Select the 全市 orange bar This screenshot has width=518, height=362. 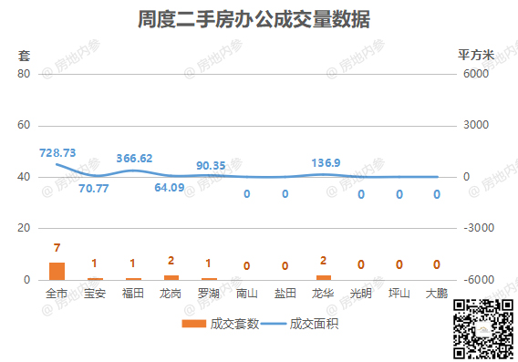pos(57,271)
